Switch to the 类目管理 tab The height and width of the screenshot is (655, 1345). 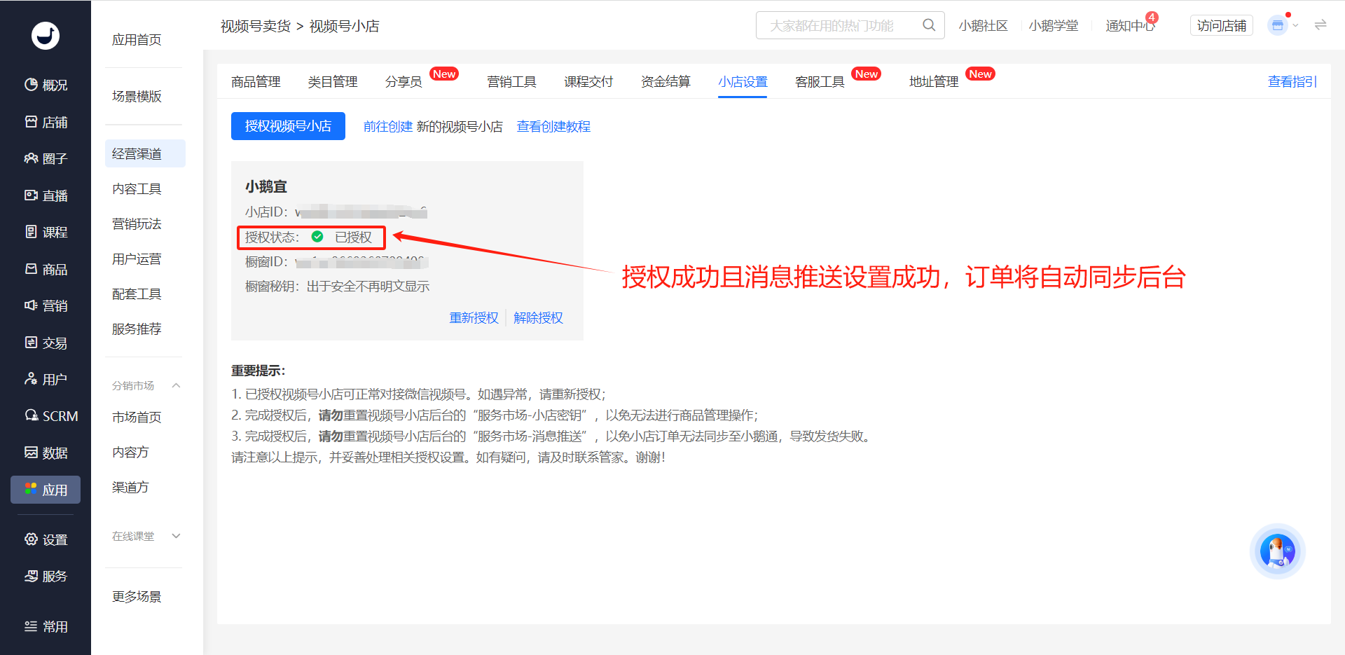(x=333, y=82)
